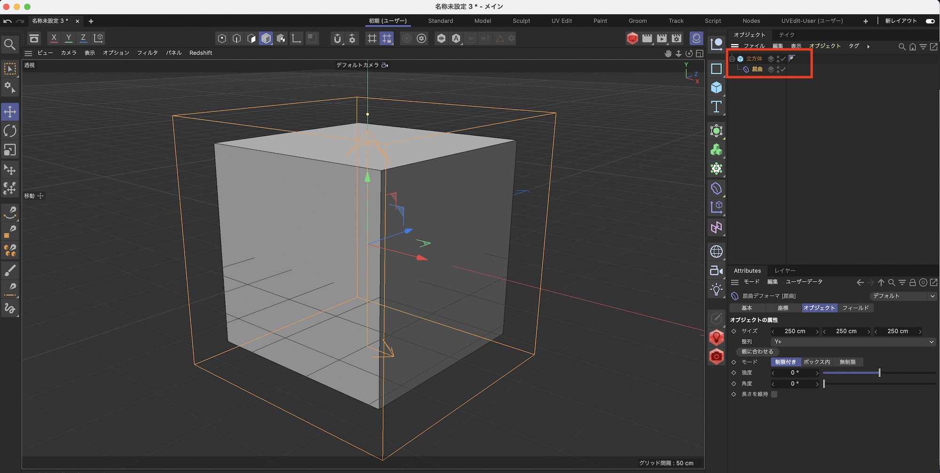The image size is (940, 473).
Task: Click the Text spline tool icon
Action: [716, 107]
